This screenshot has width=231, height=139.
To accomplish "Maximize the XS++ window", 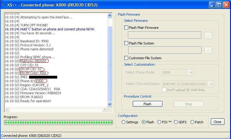I will point(219,5).
